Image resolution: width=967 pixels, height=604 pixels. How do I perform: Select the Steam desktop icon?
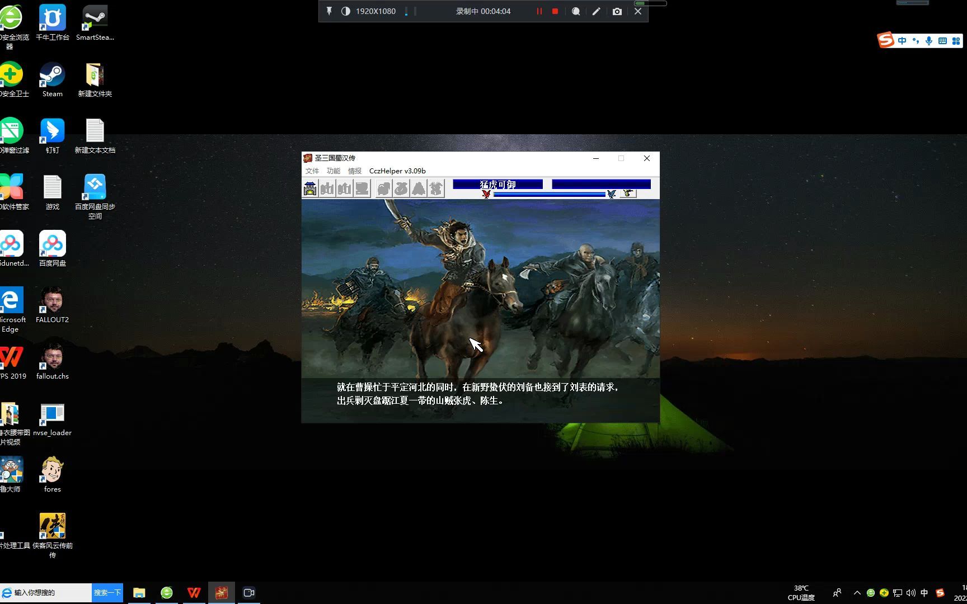(53, 79)
